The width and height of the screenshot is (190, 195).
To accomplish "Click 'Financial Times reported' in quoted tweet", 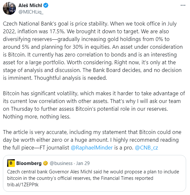I will click(x=127, y=178).
